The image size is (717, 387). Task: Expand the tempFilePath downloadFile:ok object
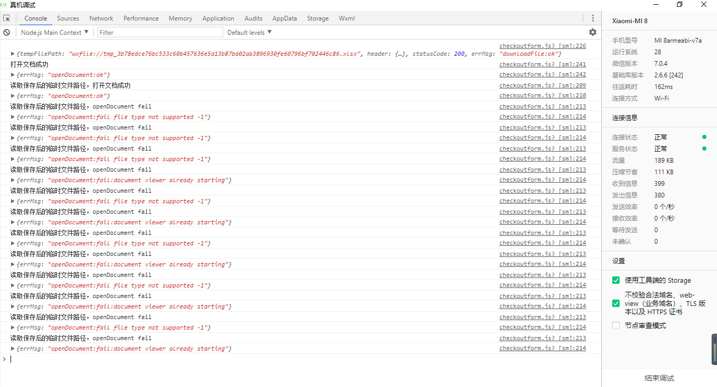13,54
